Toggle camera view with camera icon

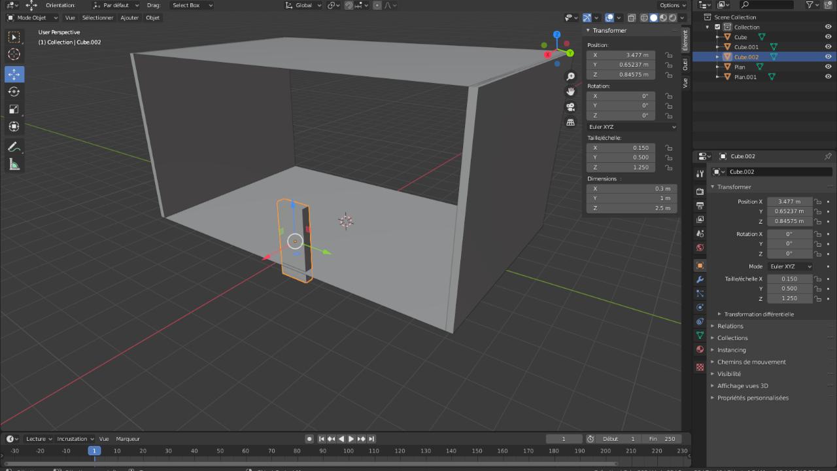570,107
